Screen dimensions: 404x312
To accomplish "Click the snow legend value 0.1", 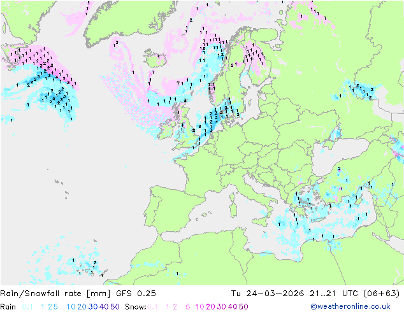I will click(x=152, y=307).
